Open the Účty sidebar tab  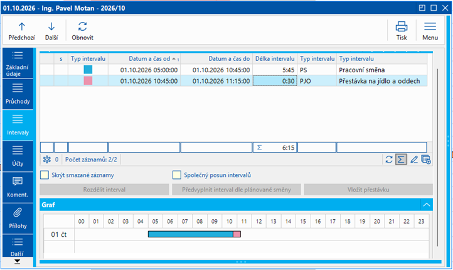point(18,156)
